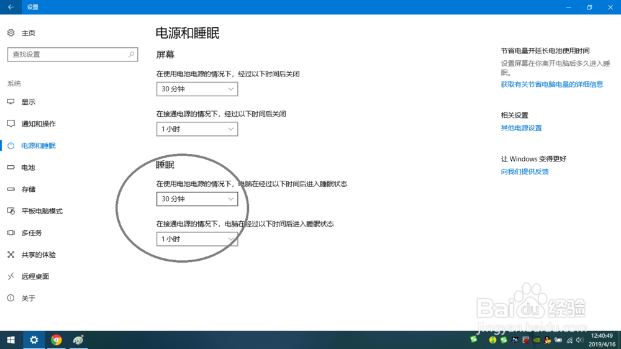Open screen-off when plugged in dropdown (1 小时)
The height and width of the screenshot is (349, 621).
[197, 129]
